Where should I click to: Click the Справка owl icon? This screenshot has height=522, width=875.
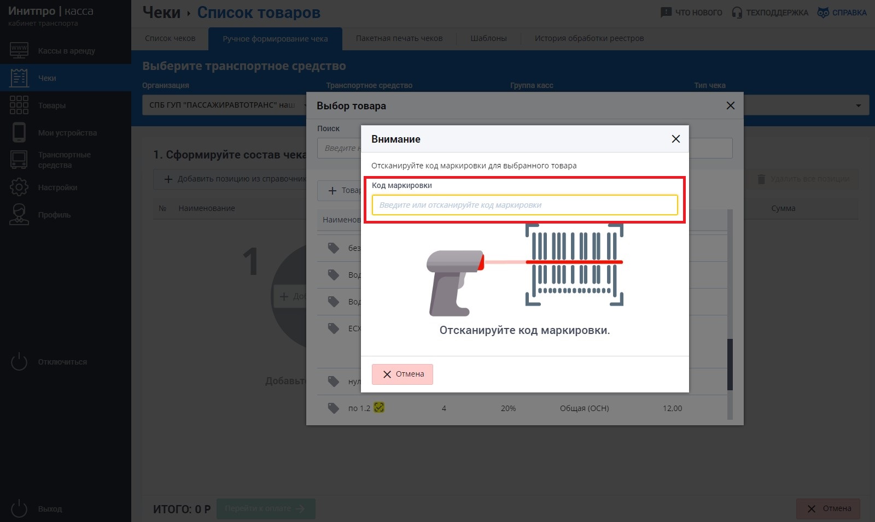823,12
